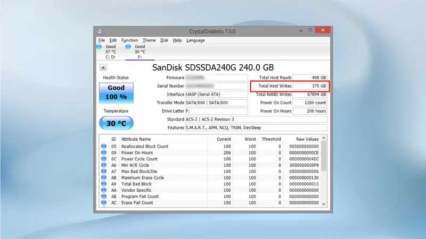Click the 30 °C temperature button
Image resolution: width=426 pixels, height=239 pixels.
116,123
